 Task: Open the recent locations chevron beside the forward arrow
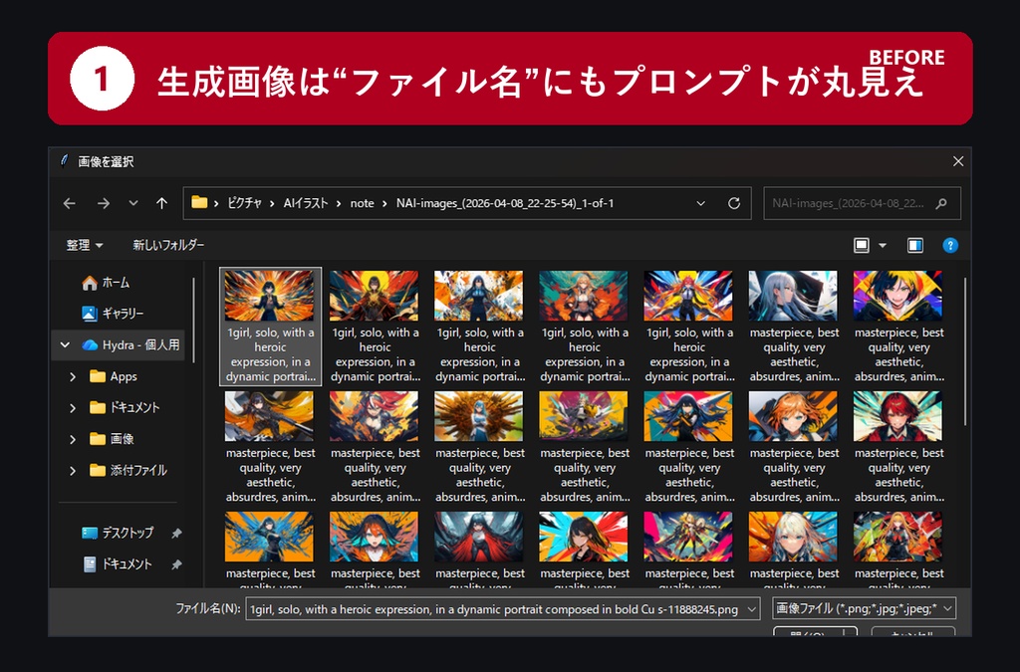point(133,203)
